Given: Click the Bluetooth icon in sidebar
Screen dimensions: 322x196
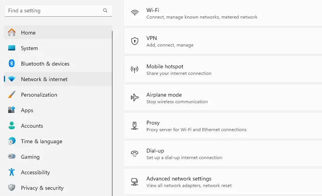Looking at the screenshot, I should (12, 64).
